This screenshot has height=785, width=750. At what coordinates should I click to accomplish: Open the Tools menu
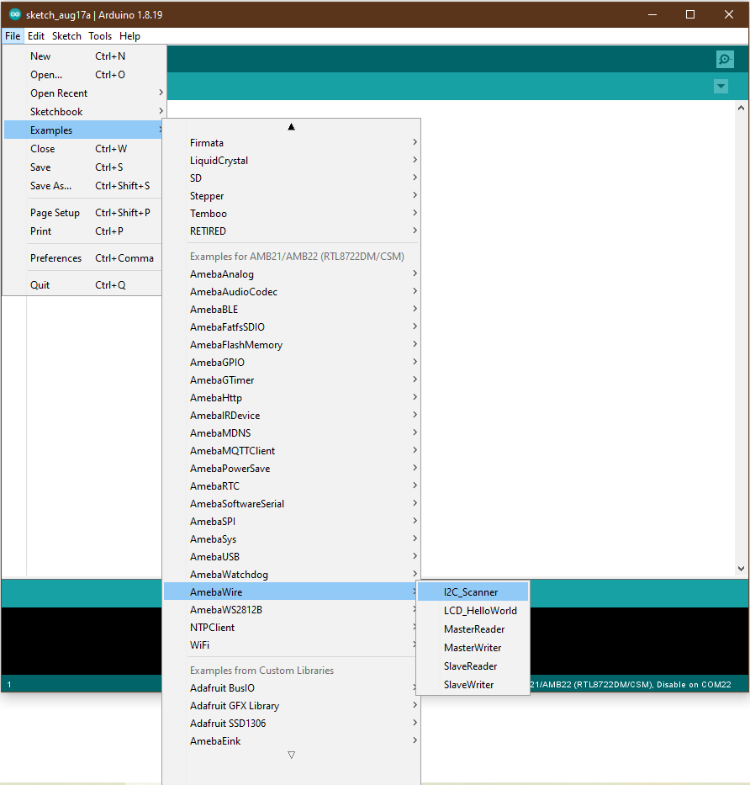pos(100,36)
